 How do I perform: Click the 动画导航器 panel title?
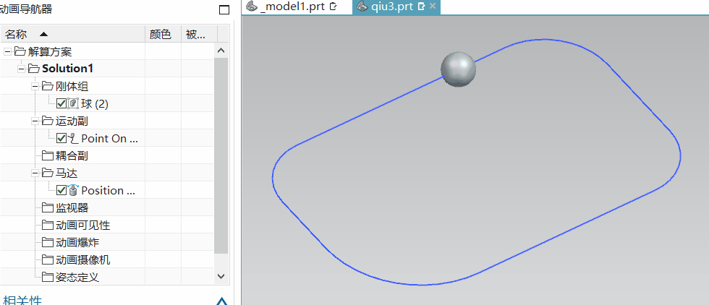[26, 9]
